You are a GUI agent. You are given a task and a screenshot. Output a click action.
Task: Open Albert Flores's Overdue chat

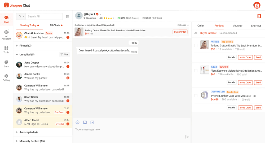point(43,122)
